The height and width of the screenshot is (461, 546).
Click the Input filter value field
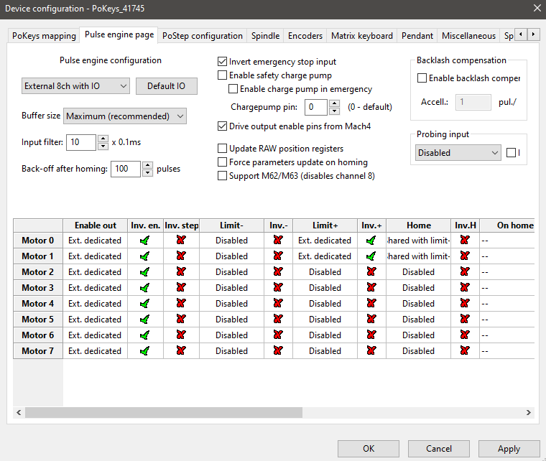click(x=81, y=142)
